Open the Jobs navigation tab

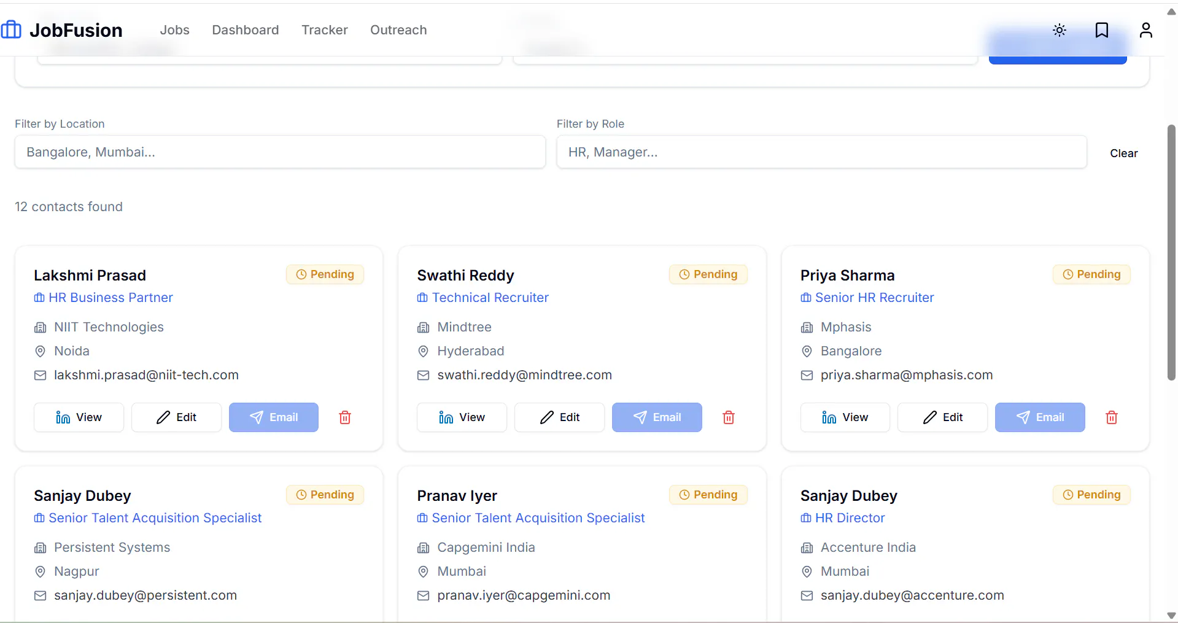174,30
